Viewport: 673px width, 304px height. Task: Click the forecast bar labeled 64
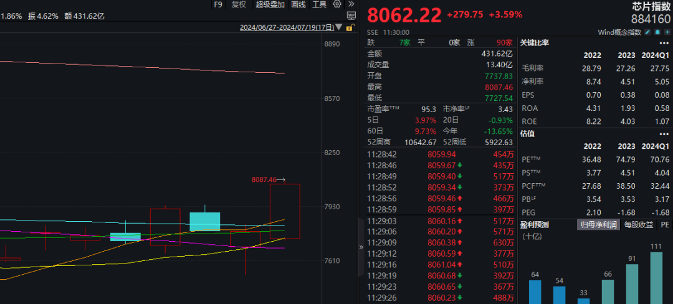(x=535, y=292)
